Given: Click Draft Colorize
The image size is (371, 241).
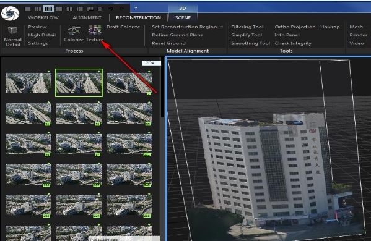Looking at the screenshot, I should tap(123, 27).
